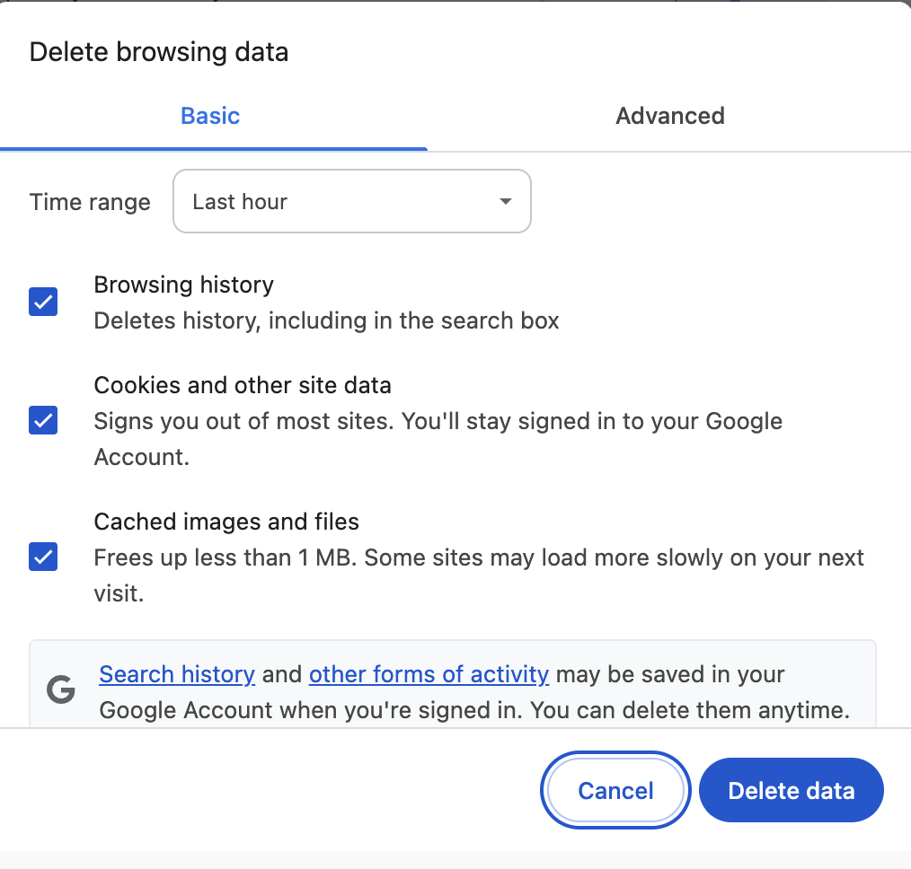This screenshot has height=869, width=911.
Task: Switch to the Basic tab
Action: (210, 116)
